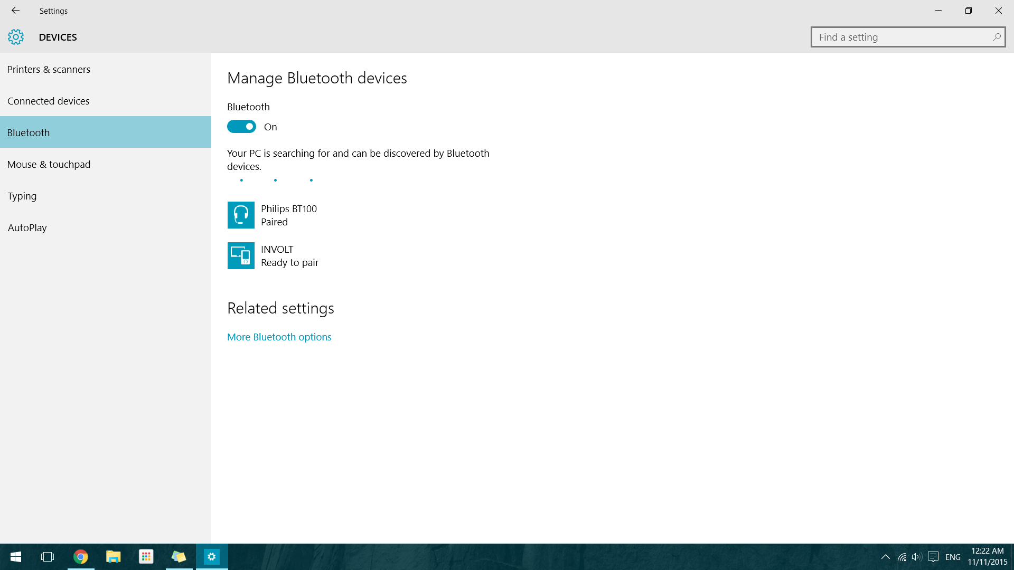Go to Connected devices section

pos(49,101)
